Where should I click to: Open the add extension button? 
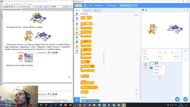77,100
